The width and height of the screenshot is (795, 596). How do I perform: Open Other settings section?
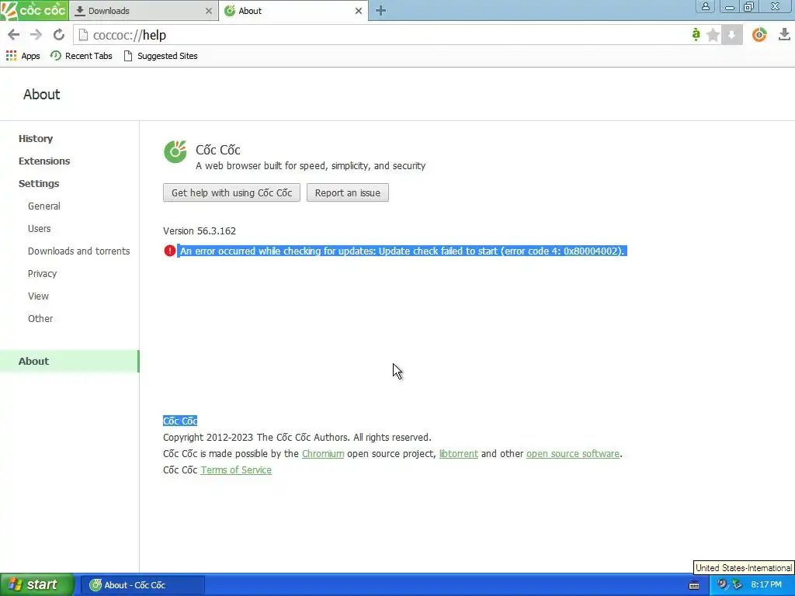(40, 319)
